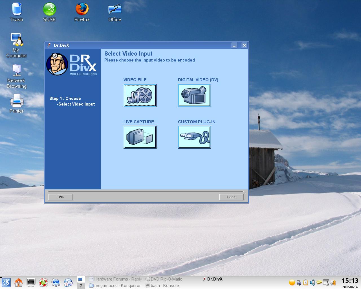
Task: Select the Custom Plug-in power plug input
Action: [194, 137]
